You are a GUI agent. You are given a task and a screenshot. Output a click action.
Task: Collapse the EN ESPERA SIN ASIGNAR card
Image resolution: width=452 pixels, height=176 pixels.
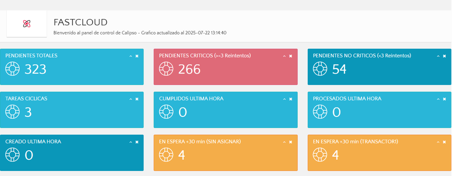click(x=284, y=142)
